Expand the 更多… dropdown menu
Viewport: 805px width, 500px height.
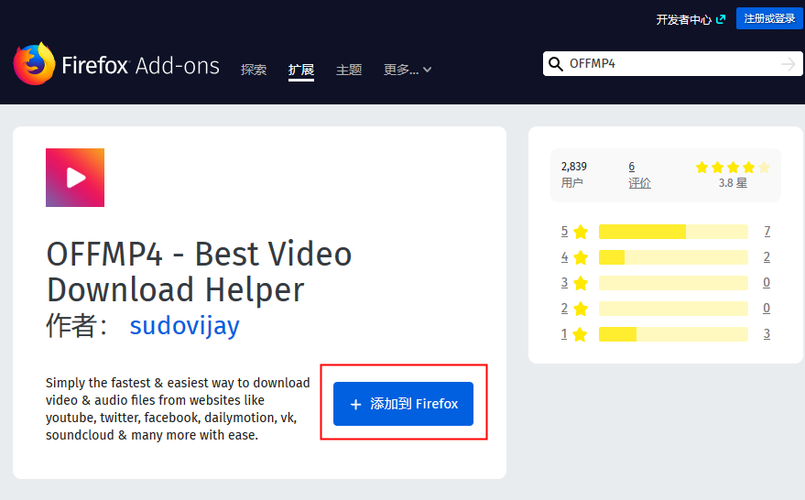click(x=408, y=70)
